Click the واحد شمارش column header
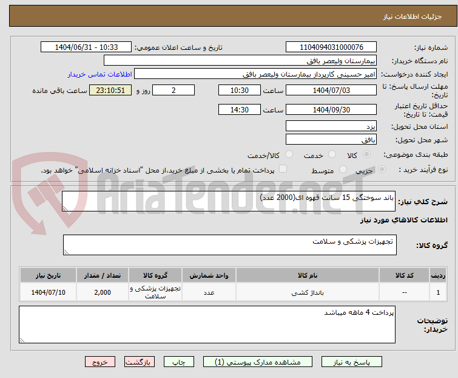Viewport: 458px width, 378px height. (209, 275)
